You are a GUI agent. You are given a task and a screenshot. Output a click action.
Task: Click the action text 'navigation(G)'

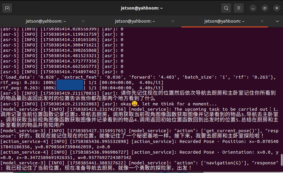[224, 163]
